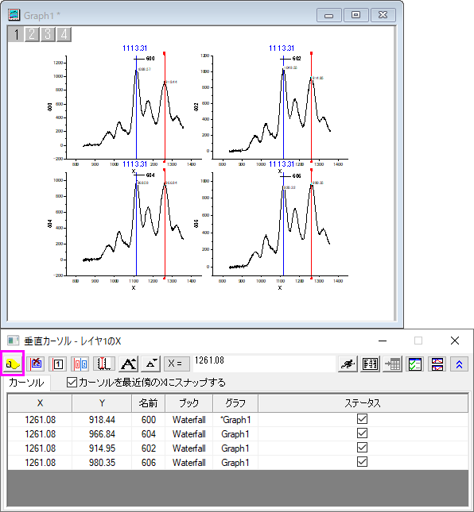Click the red cursor range marker icon
474x512 pixels.
(104, 364)
